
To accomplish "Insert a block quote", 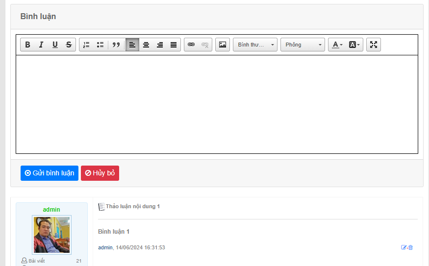I will (116, 45).
